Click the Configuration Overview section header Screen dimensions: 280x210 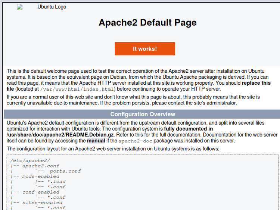(142, 114)
